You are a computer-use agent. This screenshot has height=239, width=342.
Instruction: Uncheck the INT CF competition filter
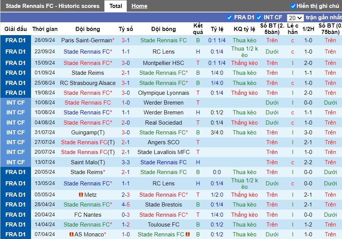click(259, 17)
